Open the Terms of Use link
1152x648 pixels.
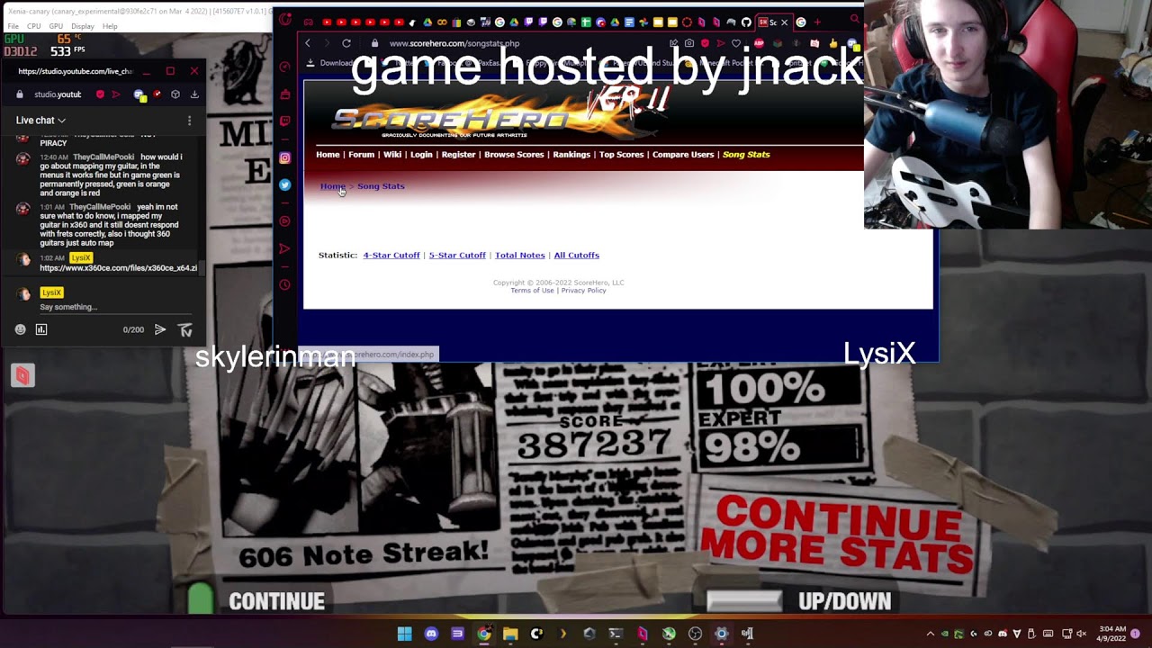pos(532,291)
